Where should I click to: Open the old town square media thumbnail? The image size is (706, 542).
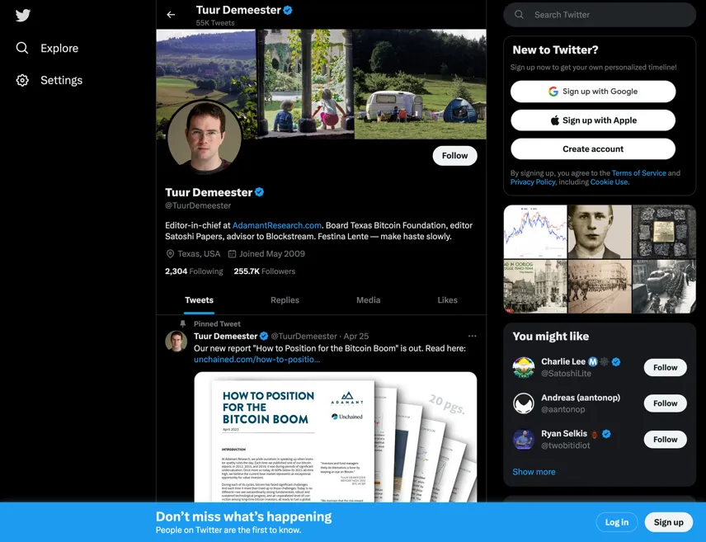535,286
